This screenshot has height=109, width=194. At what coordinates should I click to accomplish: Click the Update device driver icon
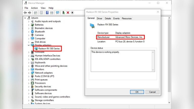pyautogui.click(x=64, y=13)
